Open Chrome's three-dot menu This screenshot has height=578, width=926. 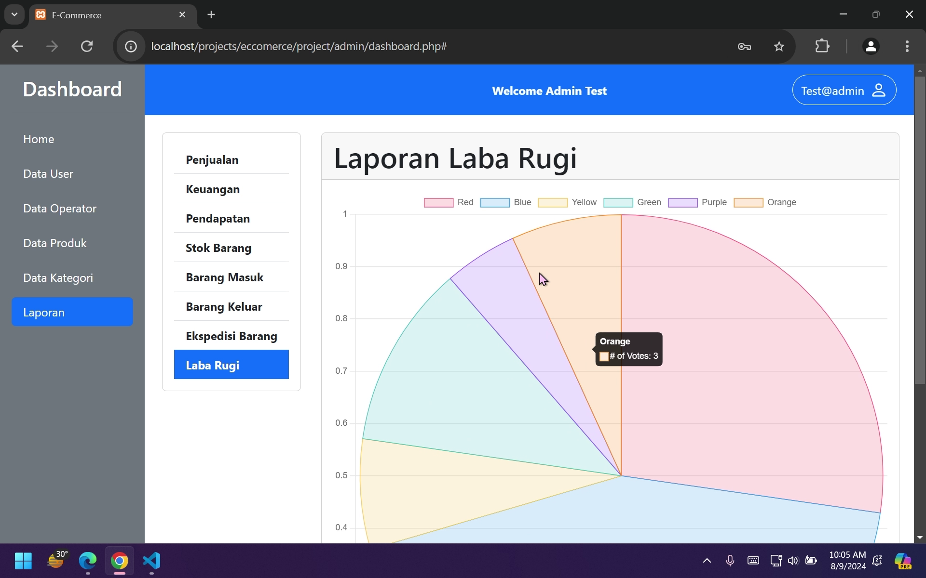[x=907, y=46]
